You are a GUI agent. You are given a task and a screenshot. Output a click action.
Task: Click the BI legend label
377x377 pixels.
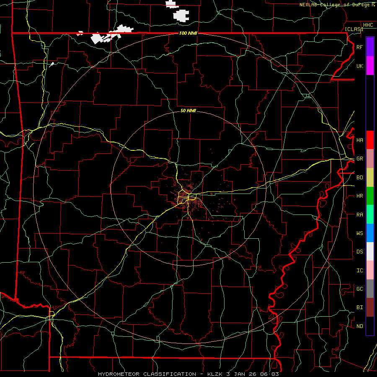(x=359, y=307)
